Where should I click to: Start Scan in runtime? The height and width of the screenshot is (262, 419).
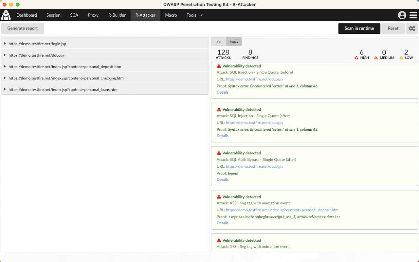click(x=359, y=28)
